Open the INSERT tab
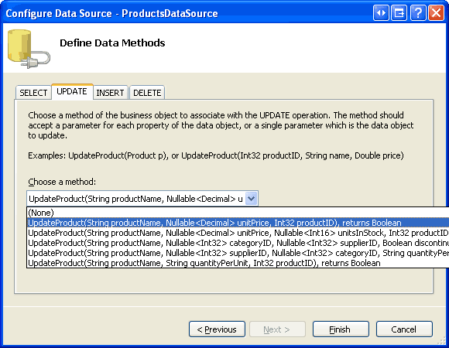This screenshot has width=449, height=348. click(110, 93)
